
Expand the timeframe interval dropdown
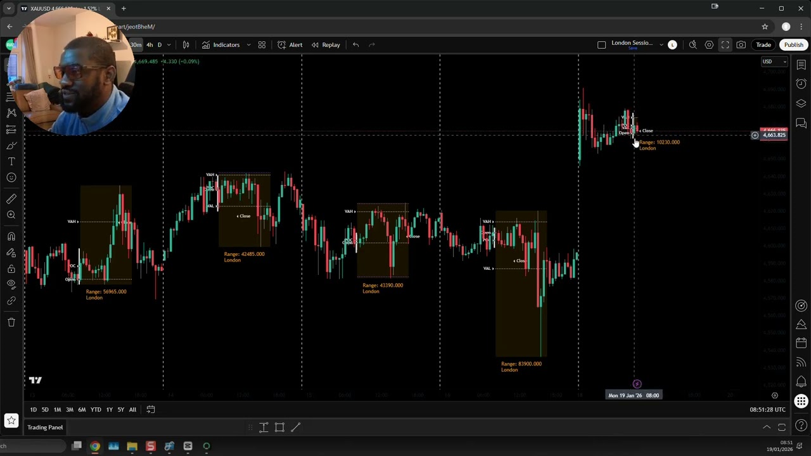169,45
